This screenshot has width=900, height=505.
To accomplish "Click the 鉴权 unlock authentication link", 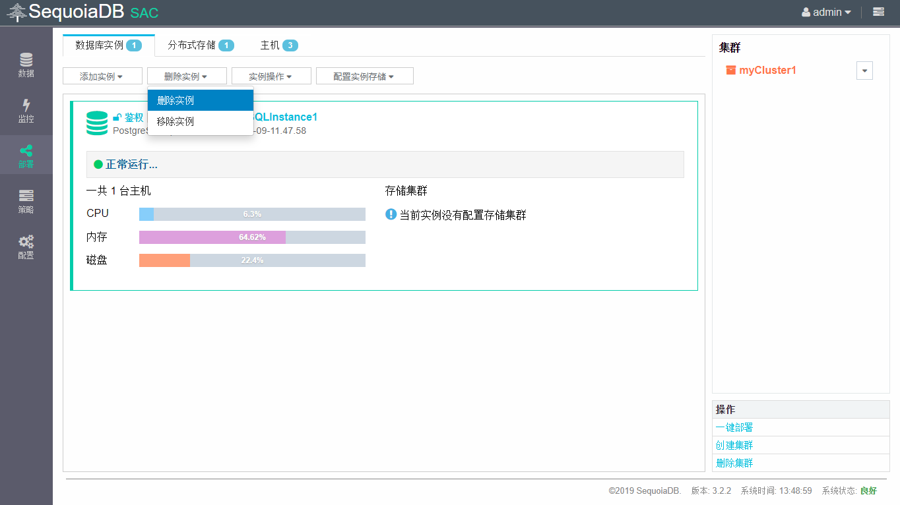I will pos(129,117).
